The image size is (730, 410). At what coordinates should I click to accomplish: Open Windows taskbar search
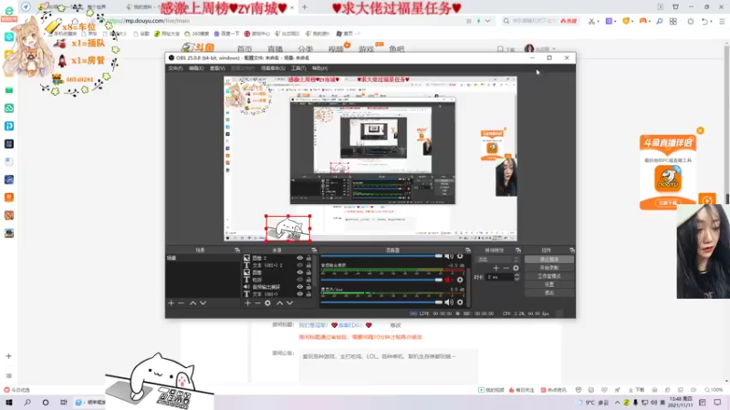[27, 402]
